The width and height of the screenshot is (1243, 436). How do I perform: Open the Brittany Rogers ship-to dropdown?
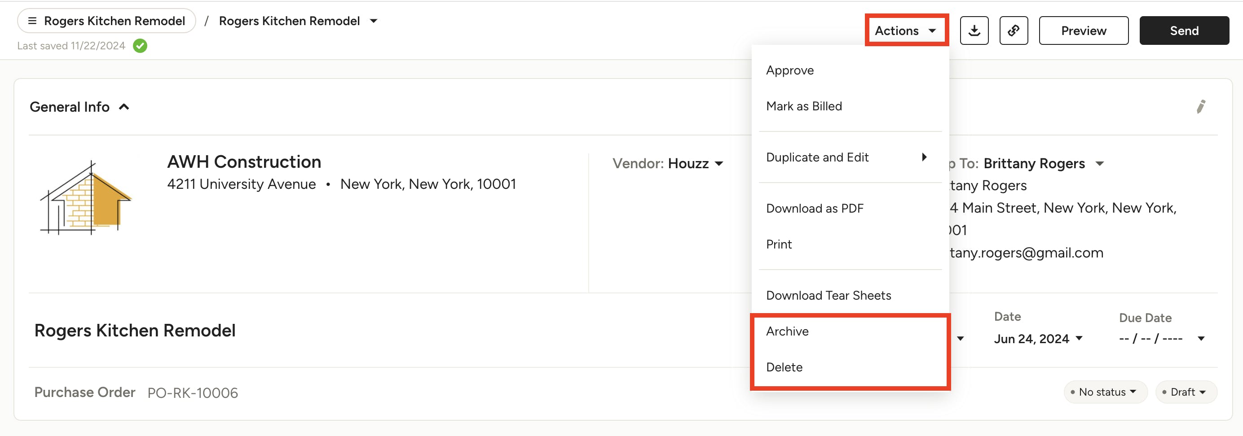coord(1099,164)
